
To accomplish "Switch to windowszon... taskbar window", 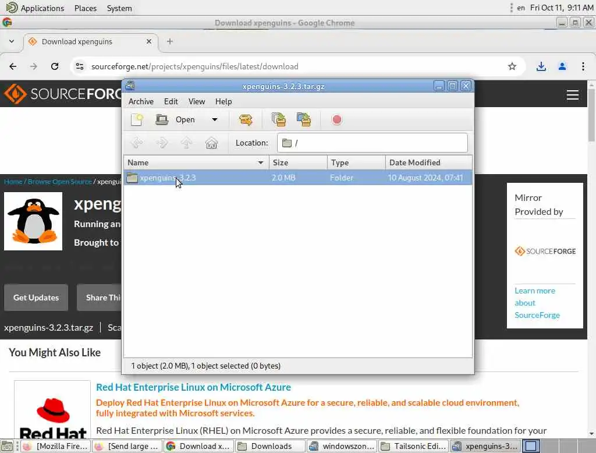I will coord(342,446).
